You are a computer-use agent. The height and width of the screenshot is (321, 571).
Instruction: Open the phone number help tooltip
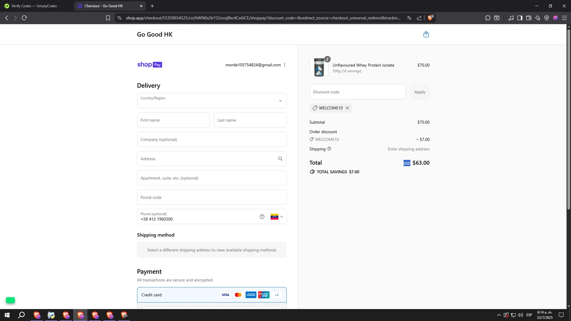coord(262,217)
